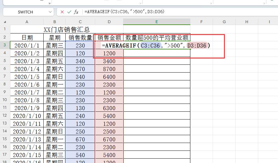
Task: Open the Insert Function fx dialog
Action: 76,12
